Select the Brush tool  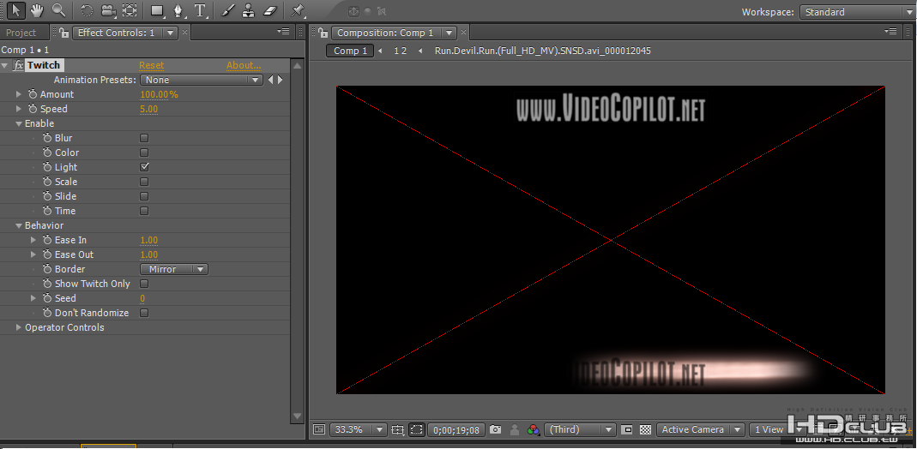[x=227, y=10]
